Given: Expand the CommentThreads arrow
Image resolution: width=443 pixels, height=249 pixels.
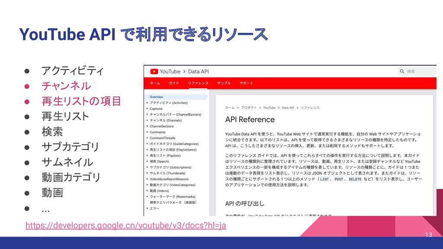Looking at the screenshot, I should tap(147, 138).
